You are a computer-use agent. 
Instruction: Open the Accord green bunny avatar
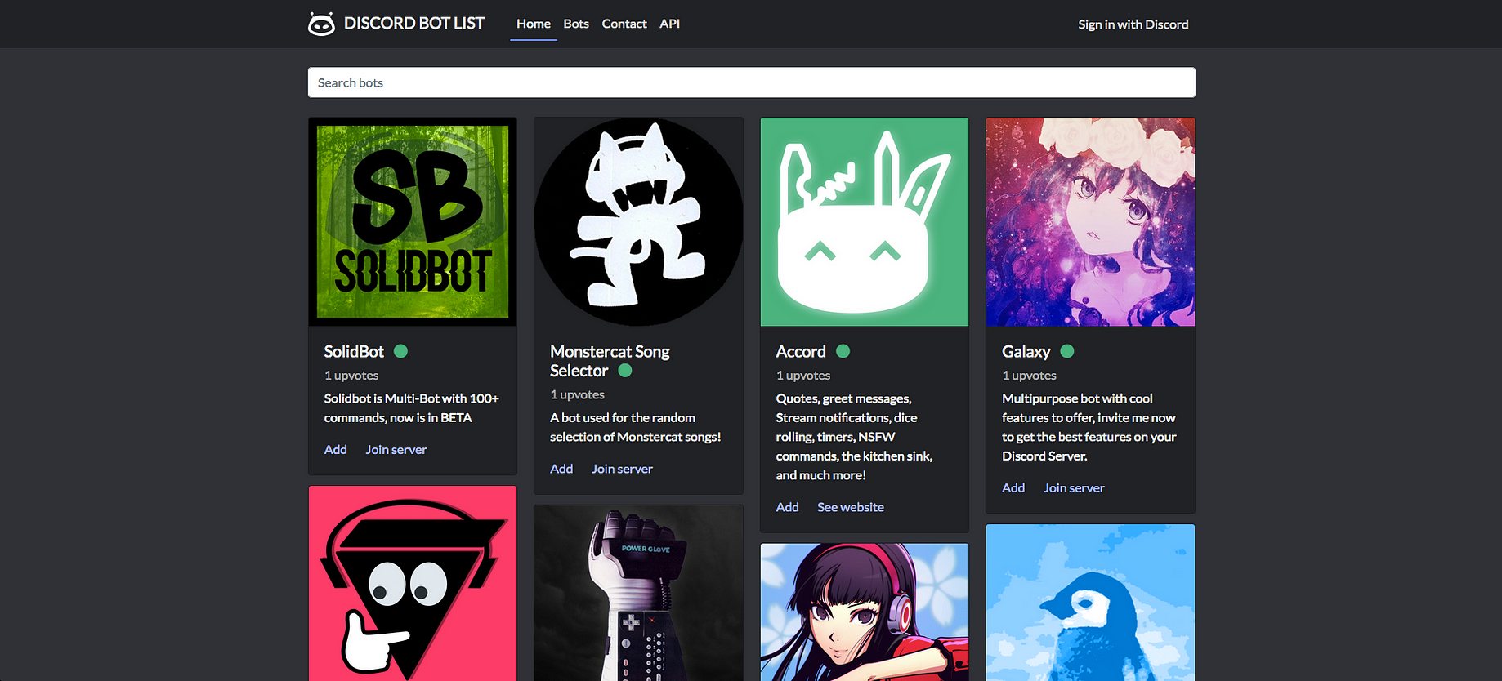pos(865,222)
